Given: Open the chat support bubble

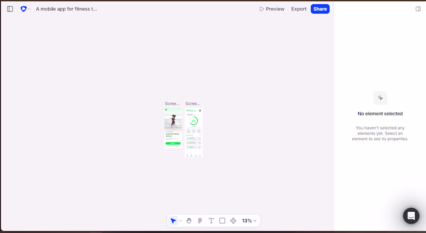Looking at the screenshot, I should 411,216.
